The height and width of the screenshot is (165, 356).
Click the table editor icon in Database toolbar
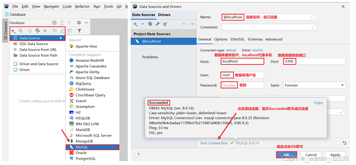click(x=54, y=31)
